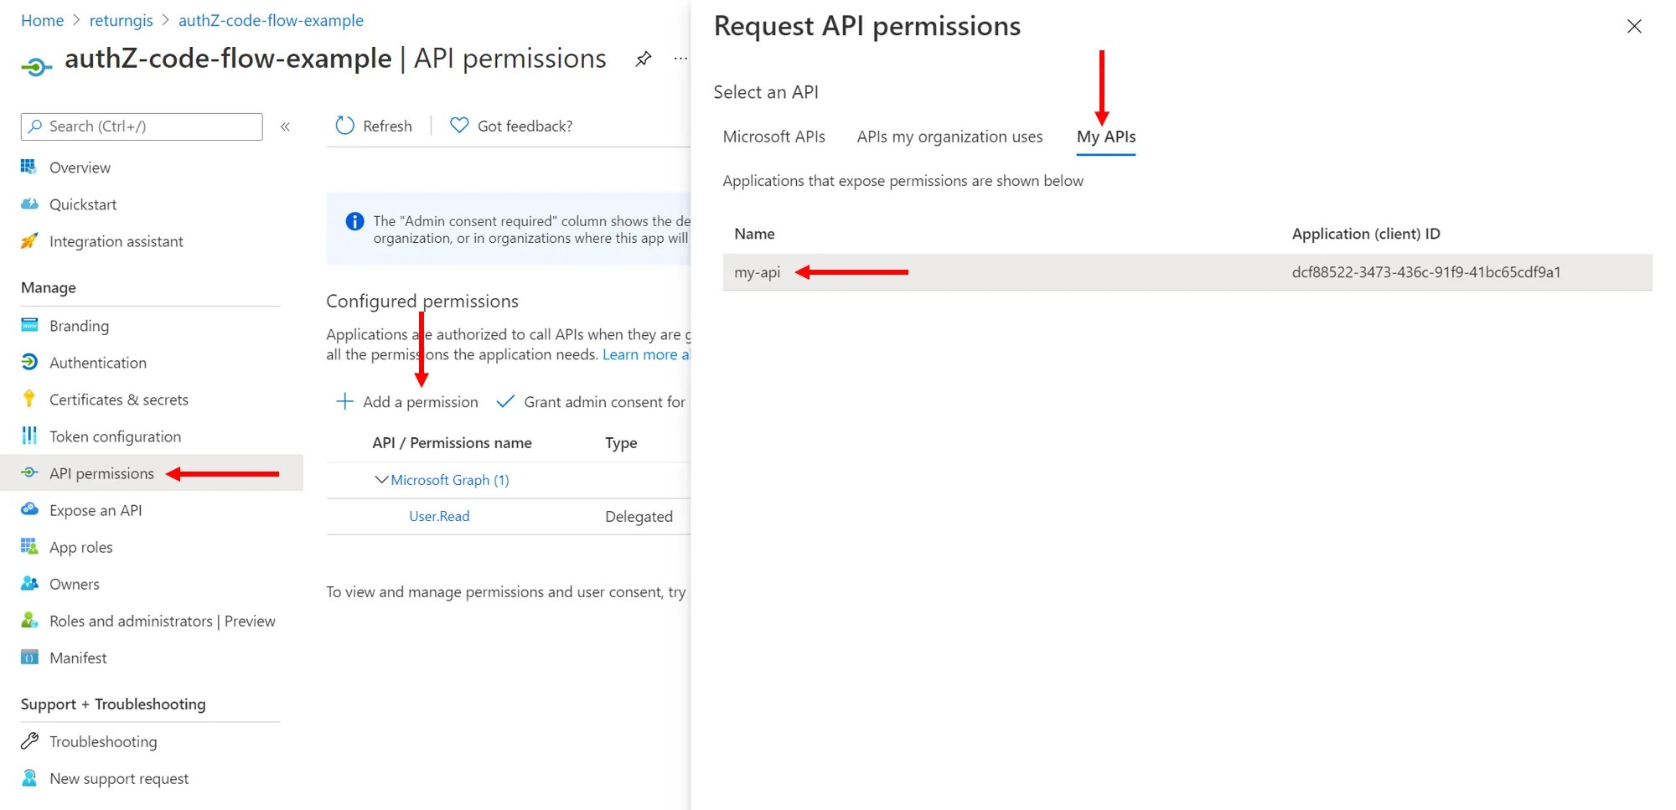Click the app logo beside authZ-code-flow-example title
1676x810 pixels.
[x=36, y=66]
